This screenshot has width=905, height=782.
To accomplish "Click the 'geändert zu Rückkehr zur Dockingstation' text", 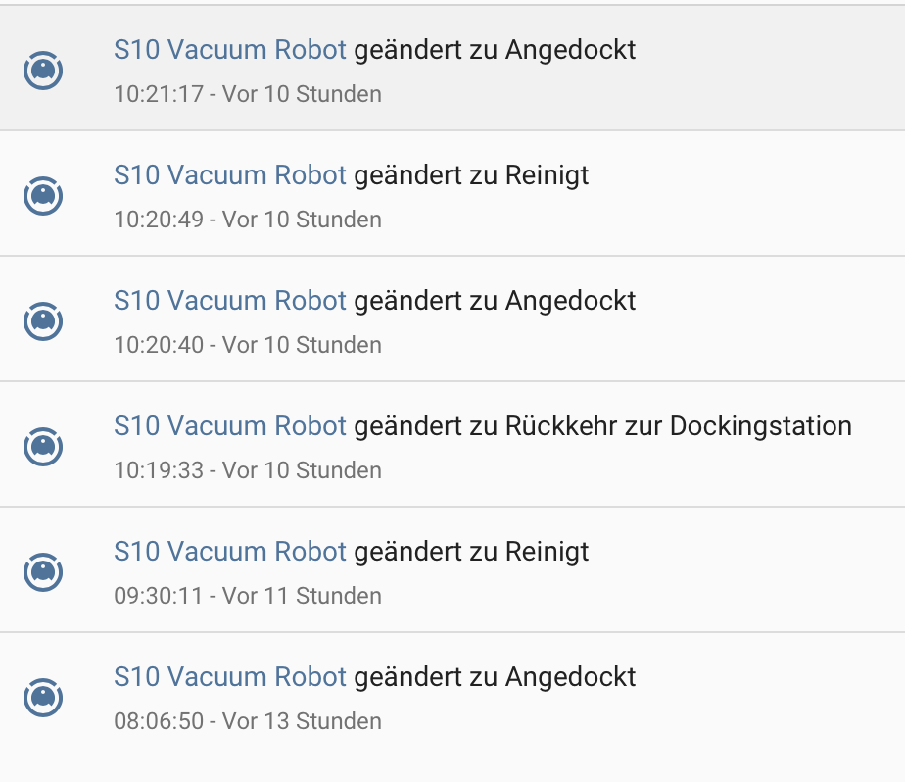I will click(602, 426).
